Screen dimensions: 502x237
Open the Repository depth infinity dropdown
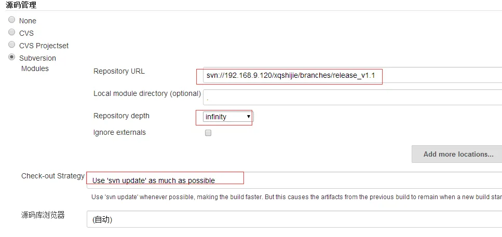tap(228, 117)
